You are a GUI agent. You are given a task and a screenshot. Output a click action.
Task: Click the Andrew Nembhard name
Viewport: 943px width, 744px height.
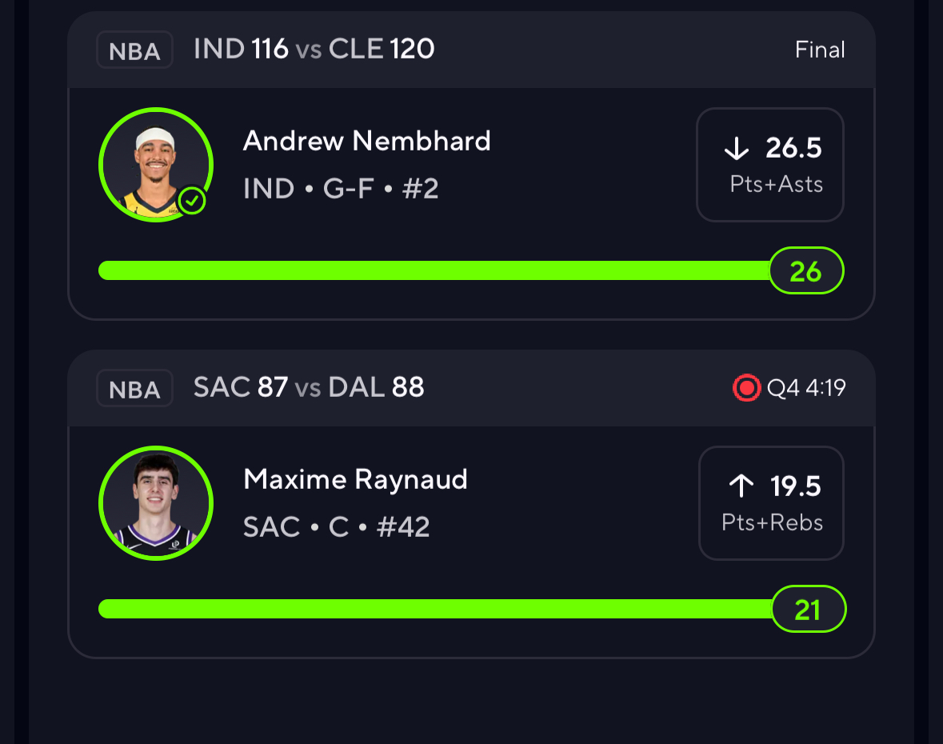tap(366, 142)
